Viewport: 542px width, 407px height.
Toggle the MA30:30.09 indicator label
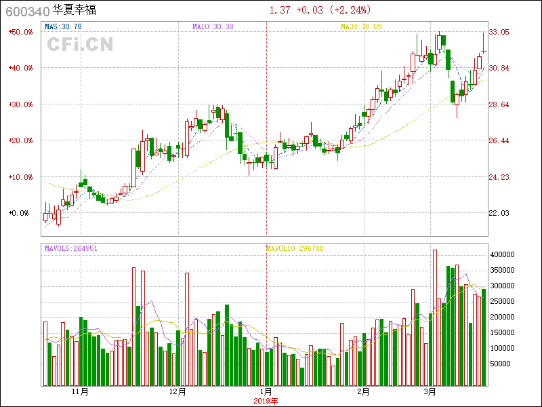(361, 26)
